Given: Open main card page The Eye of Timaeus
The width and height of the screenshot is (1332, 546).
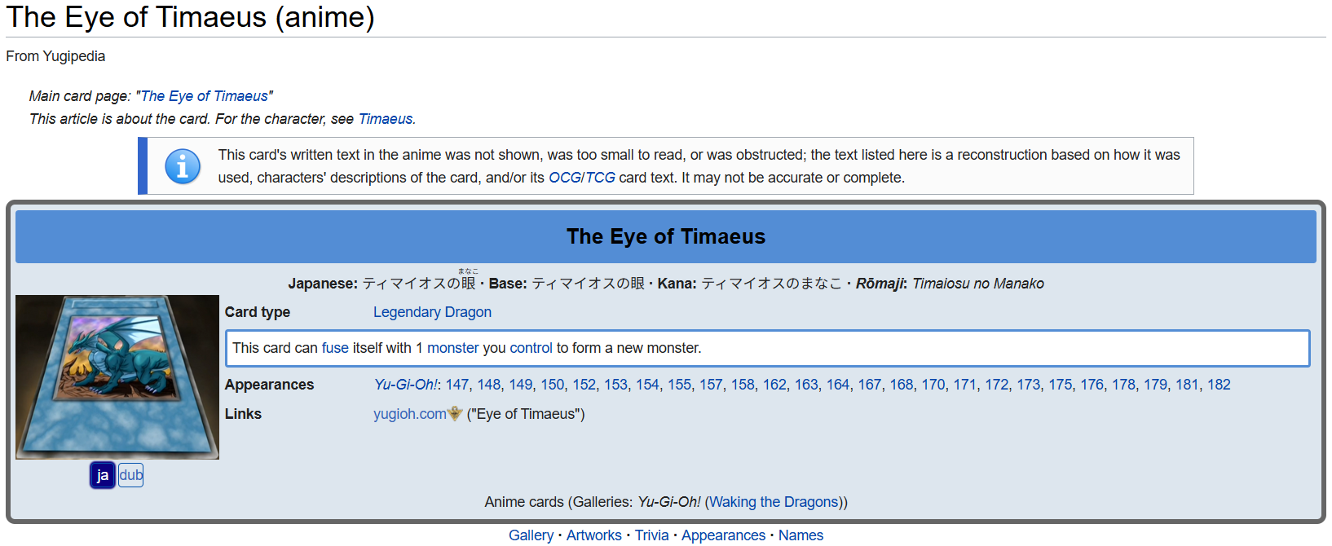Looking at the screenshot, I should [205, 96].
